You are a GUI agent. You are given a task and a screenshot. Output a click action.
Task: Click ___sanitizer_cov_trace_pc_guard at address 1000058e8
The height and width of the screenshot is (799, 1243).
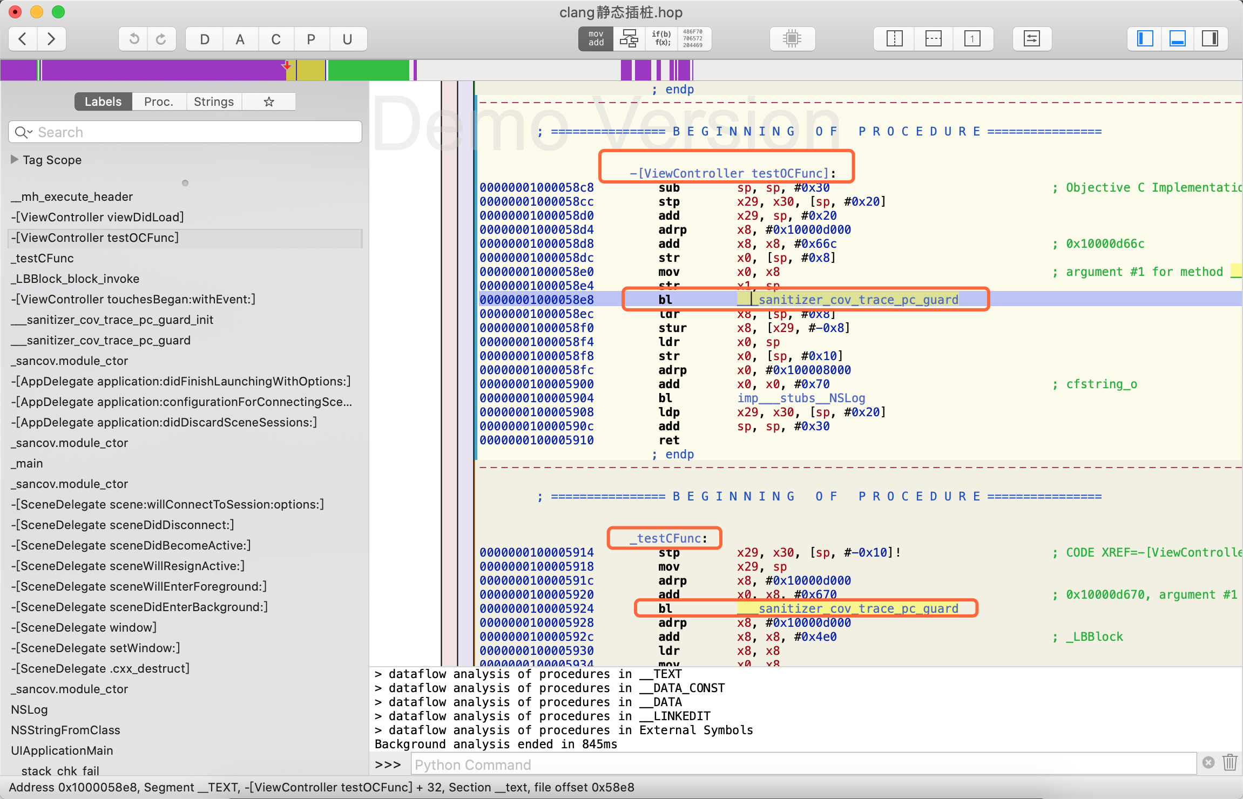click(848, 300)
